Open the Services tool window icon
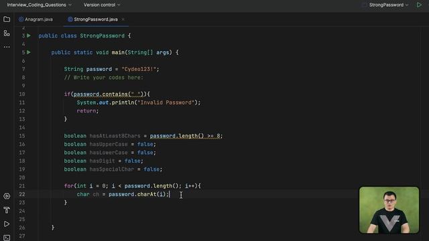This screenshot has height=241, width=429. point(7,196)
